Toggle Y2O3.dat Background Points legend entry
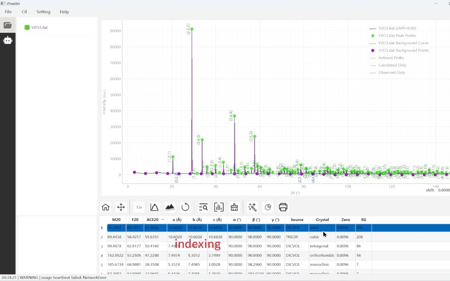450x281 pixels. click(x=399, y=50)
